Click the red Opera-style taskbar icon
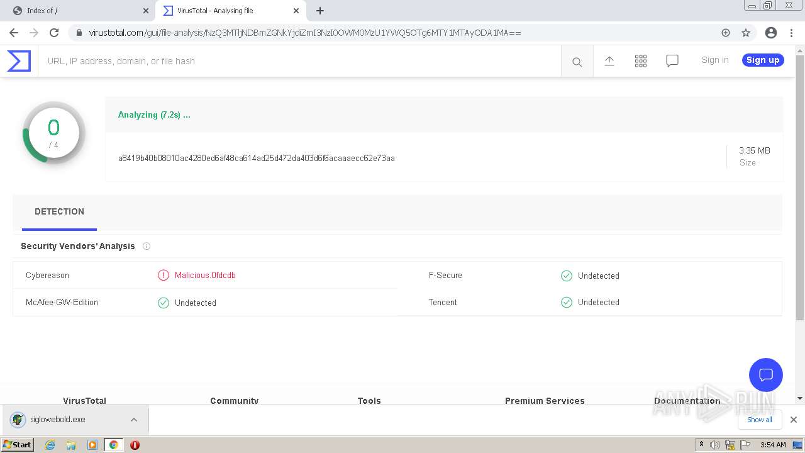This screenshot has width=805, height=453. 135,445
